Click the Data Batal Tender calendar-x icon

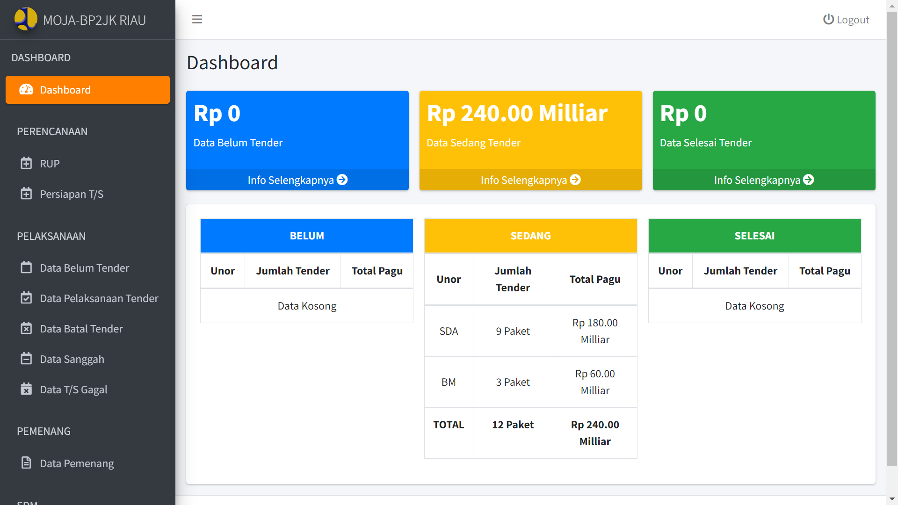click(x=26, y=328)
